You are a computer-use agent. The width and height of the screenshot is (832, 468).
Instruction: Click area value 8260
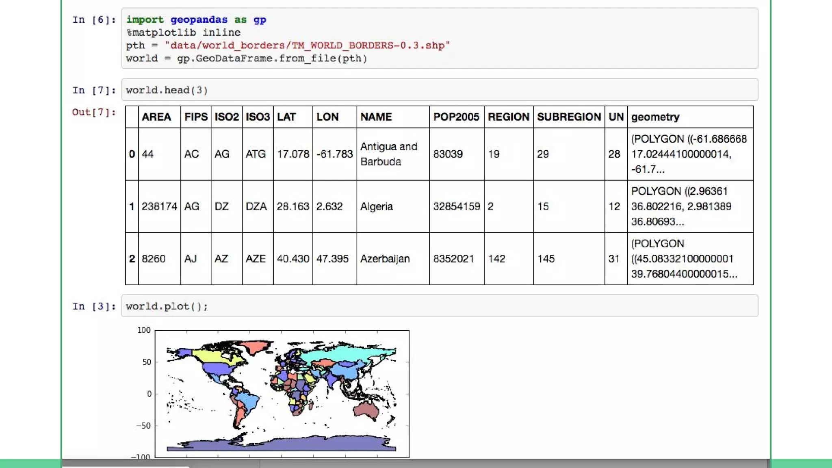click(x=159, y=259)
